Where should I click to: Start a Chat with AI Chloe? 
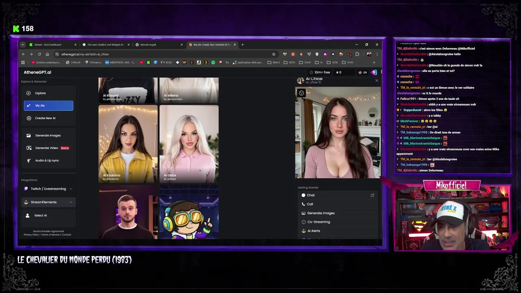[337, 195]
